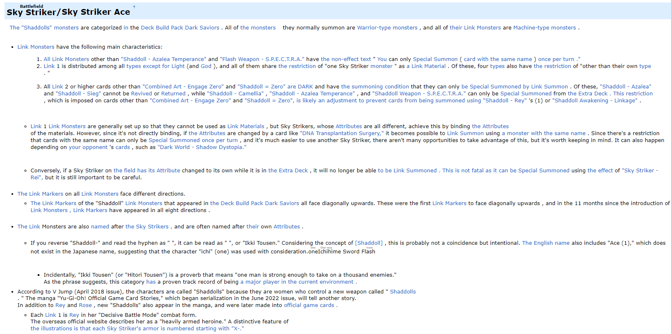Open the 'DARK' attribute link
Screen dimensions: 671x334
(x=305, y=87)
